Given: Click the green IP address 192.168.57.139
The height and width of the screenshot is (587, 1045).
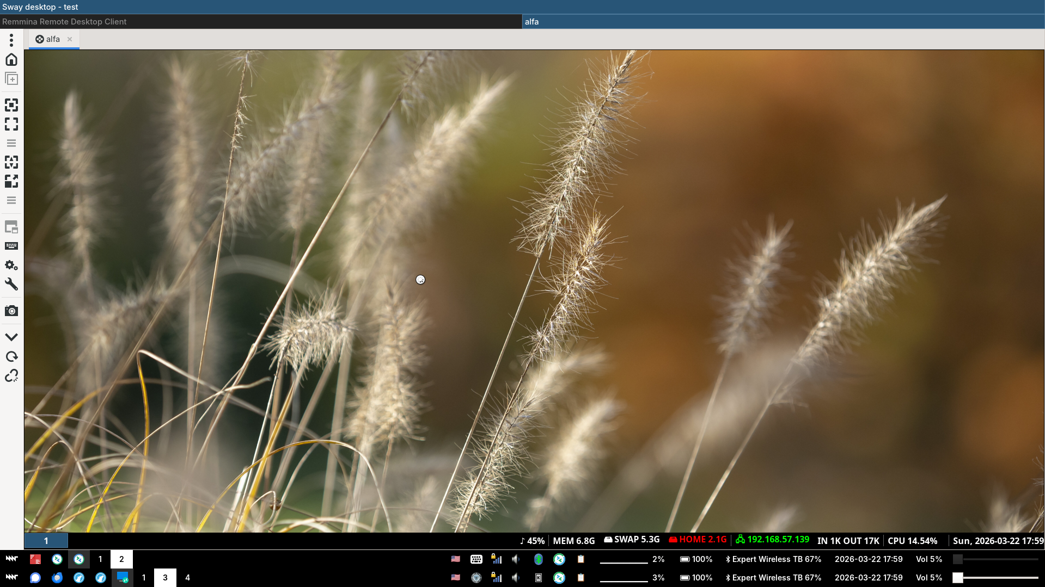Looking at the screenshot, I should 778,540.
